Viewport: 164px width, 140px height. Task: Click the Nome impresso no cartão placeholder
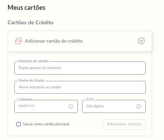tap(40, 87)
